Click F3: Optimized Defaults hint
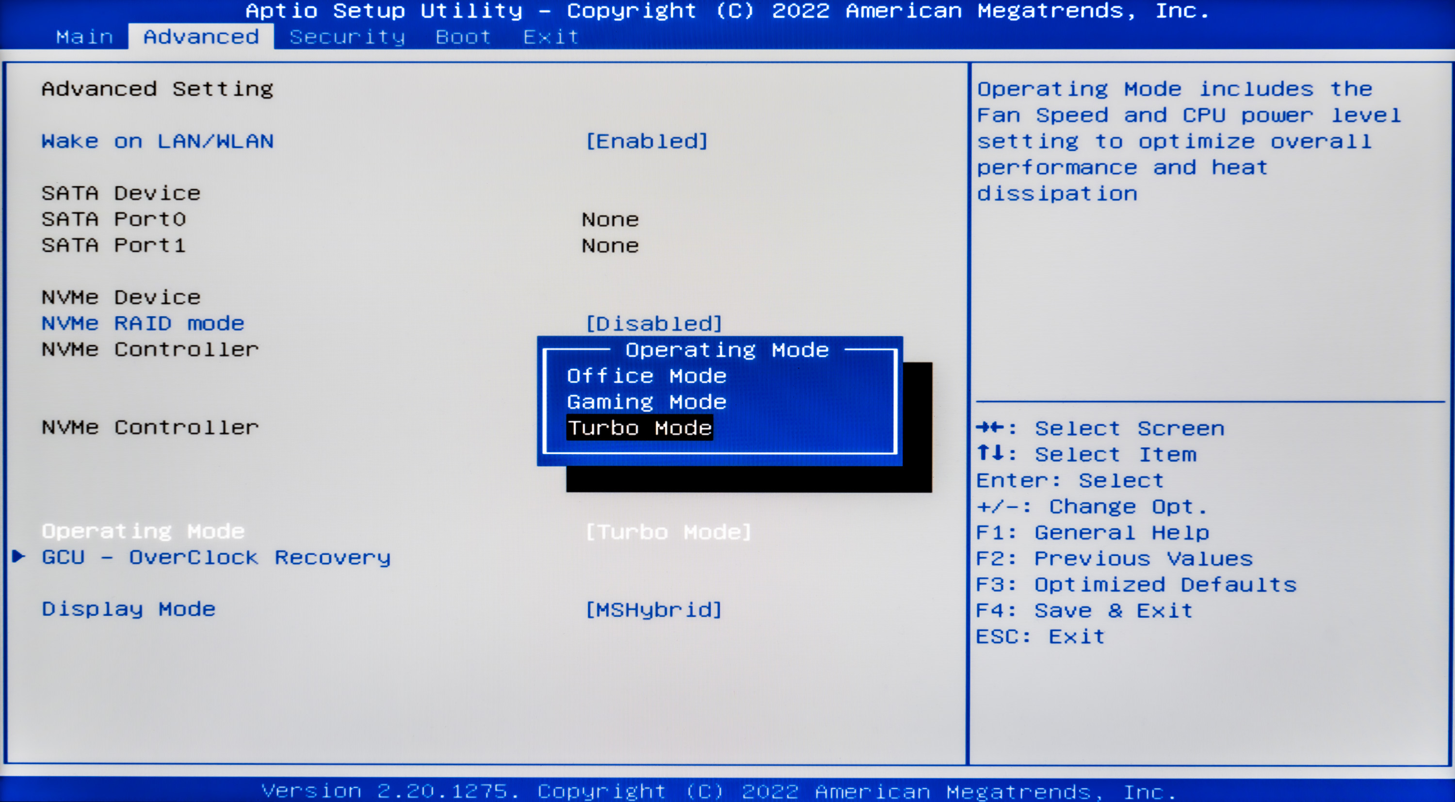Viewport: 1455px width, 802px height. (x=1136, y=585)
